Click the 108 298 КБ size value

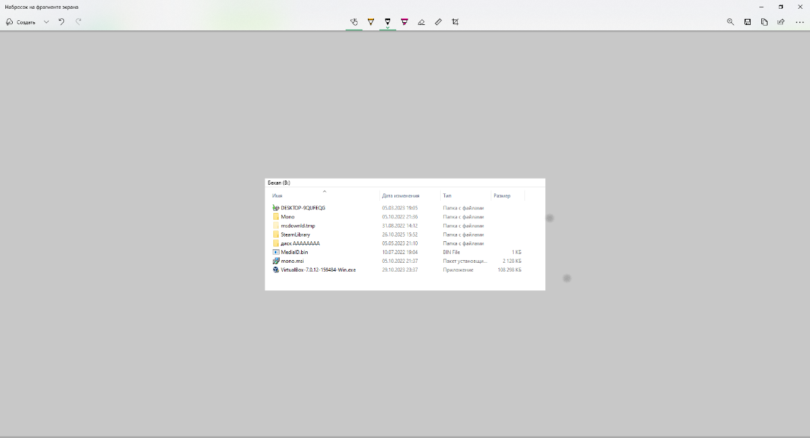[509, 270]
